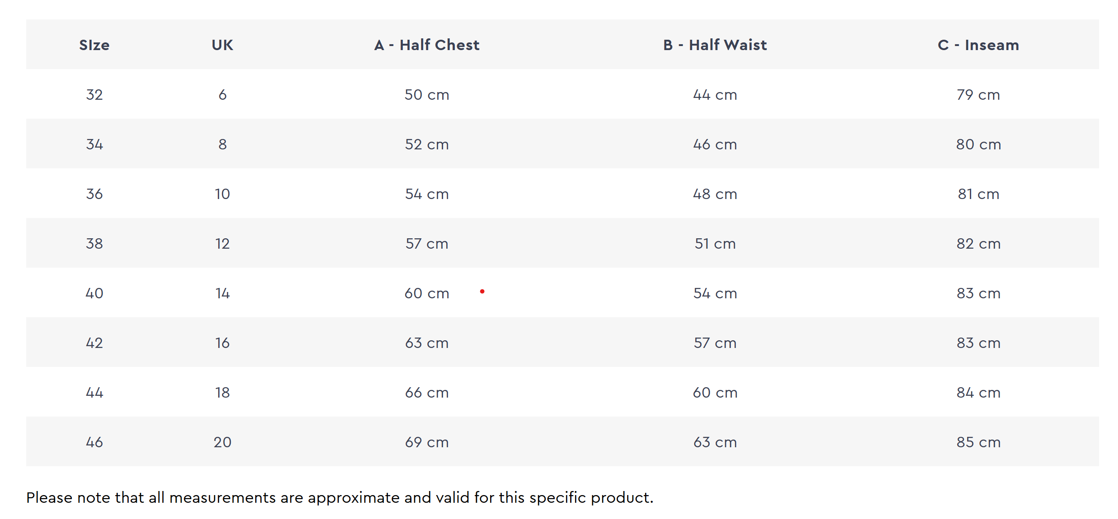
Task: Select the 51 cm half waist value
Action: [x=715, y=244]
